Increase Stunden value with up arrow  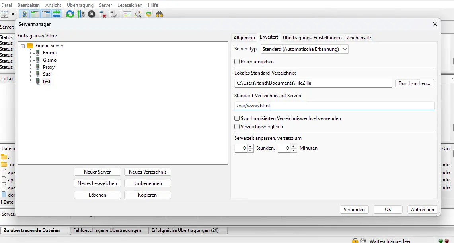(251, 146)
